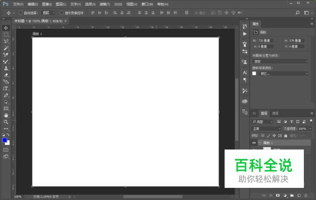316x200 pixels.
Task: Open the Character panel icon
Action: tap(245, 72)
